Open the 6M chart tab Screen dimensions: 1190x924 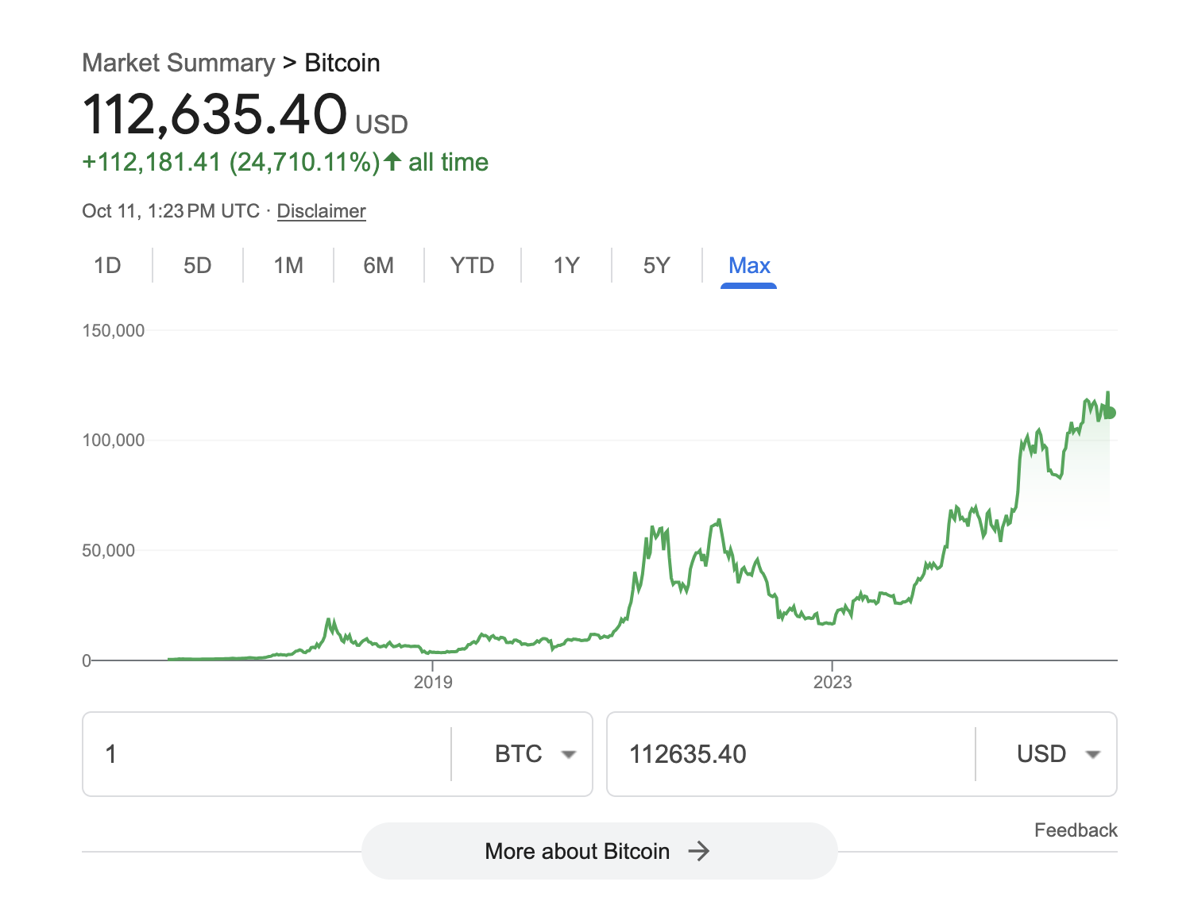(x=378, y=265)
